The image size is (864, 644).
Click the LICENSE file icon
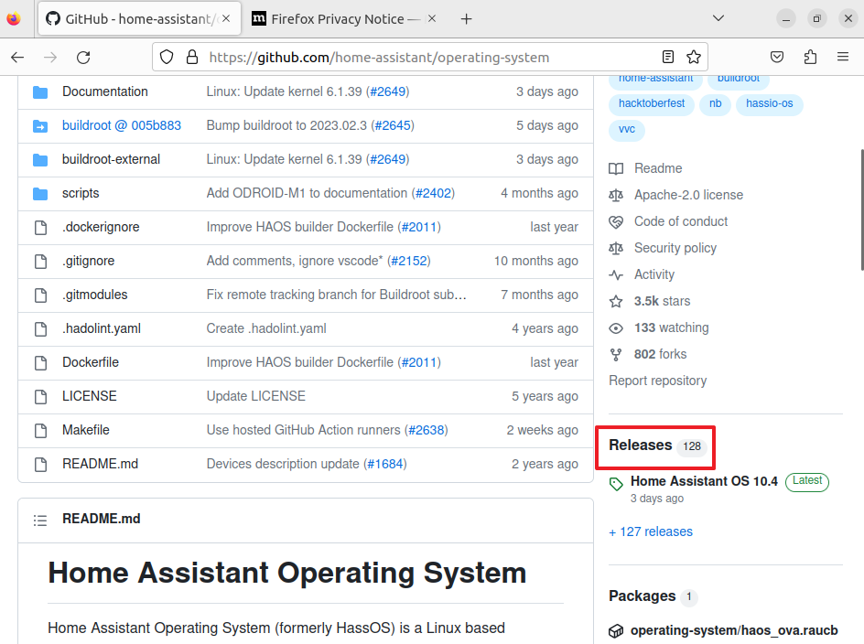41,397
